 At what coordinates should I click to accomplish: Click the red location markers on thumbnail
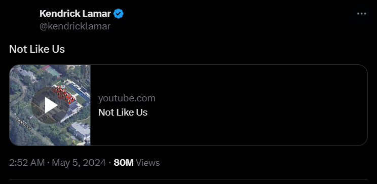(x=63, y=95)
